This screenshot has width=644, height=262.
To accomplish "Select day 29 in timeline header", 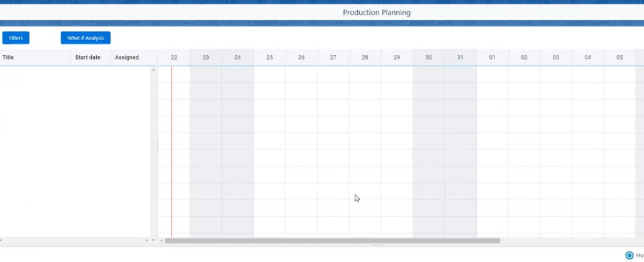I will pos(397,57).
